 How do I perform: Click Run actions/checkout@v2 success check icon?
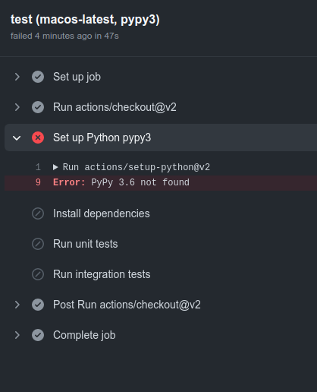click(38, 107)
